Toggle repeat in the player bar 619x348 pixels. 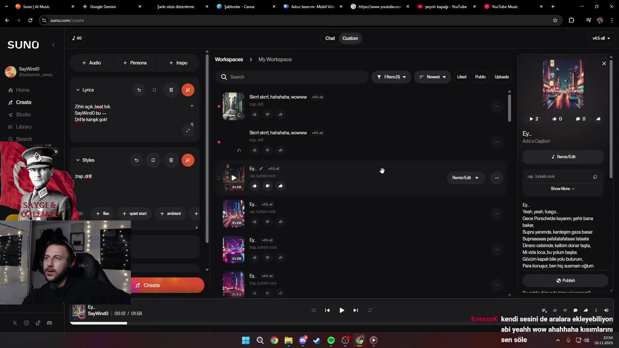click(x=370, y=310)
